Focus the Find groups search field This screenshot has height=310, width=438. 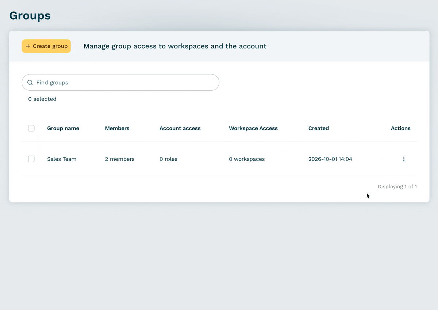coord(120,82)
